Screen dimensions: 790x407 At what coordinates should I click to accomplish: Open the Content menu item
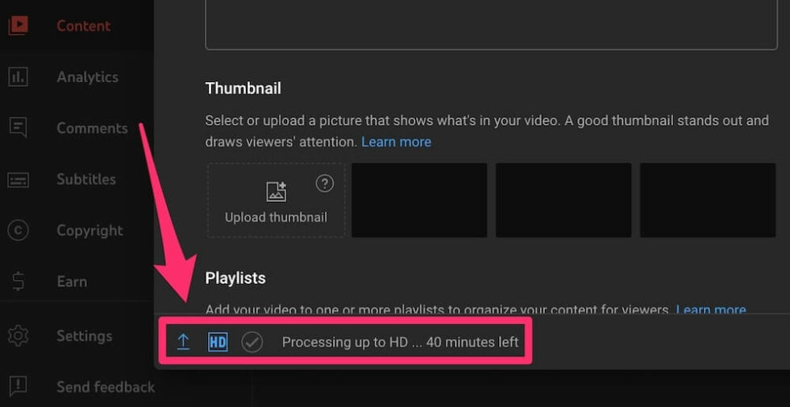point(84,26)
